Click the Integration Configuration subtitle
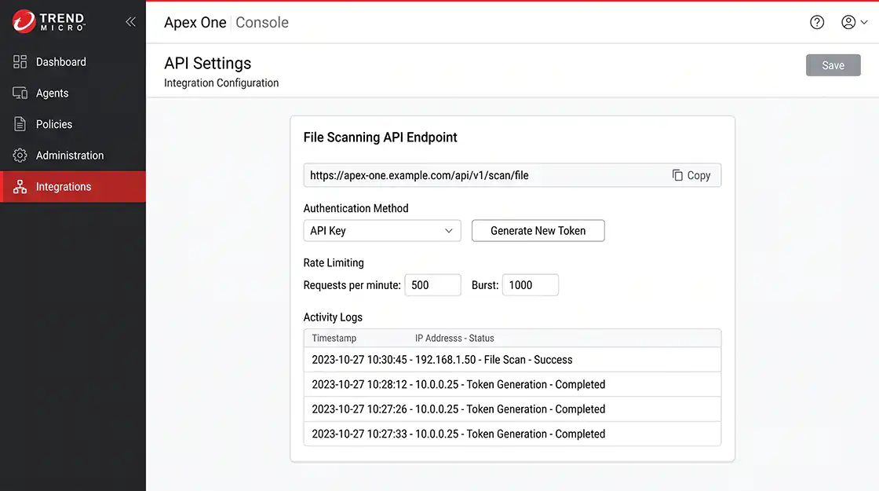Image resolution: width=879 pixels, height=491 pixels. coord(221,83)
